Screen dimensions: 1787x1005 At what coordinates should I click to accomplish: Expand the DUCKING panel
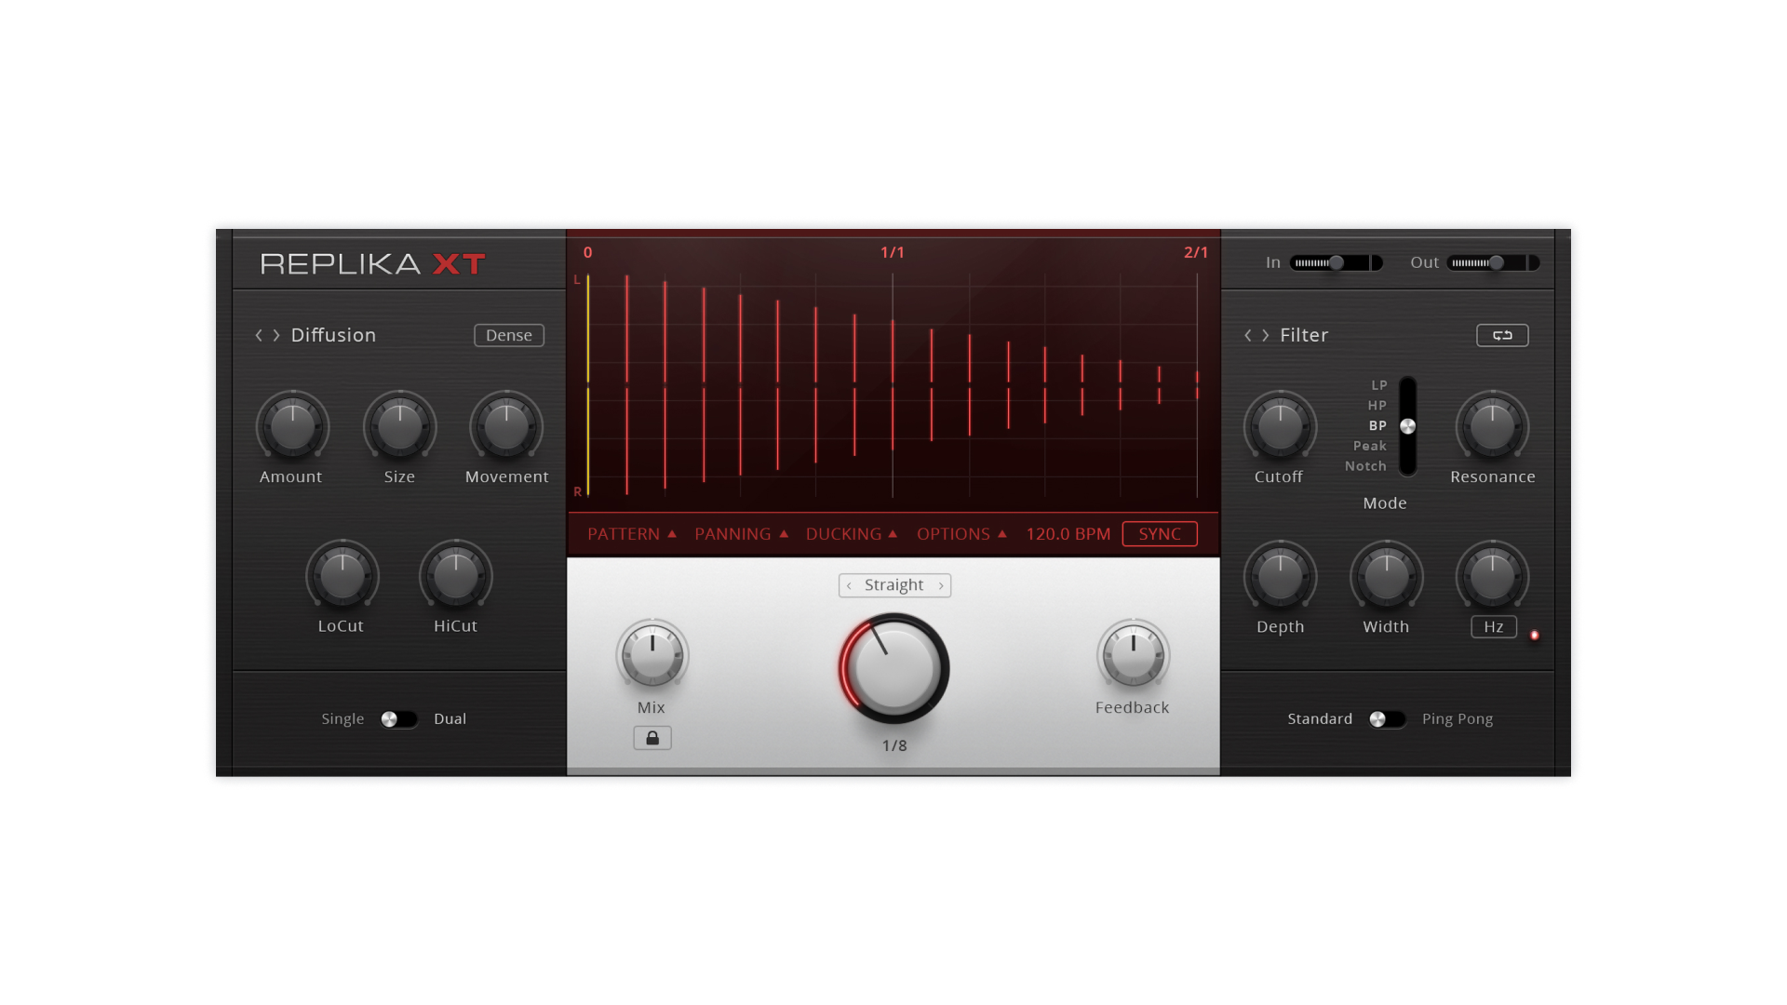pyautogui.click(x=851, y=534)
